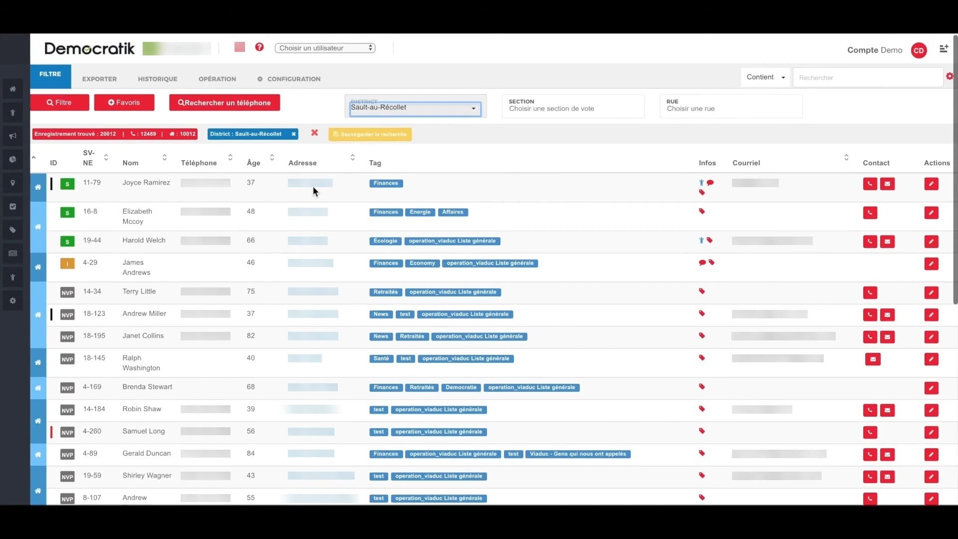Open the megaphone campaigns icon in the sidebar
This screenshot has height=539, width=958.
[13, 136]
